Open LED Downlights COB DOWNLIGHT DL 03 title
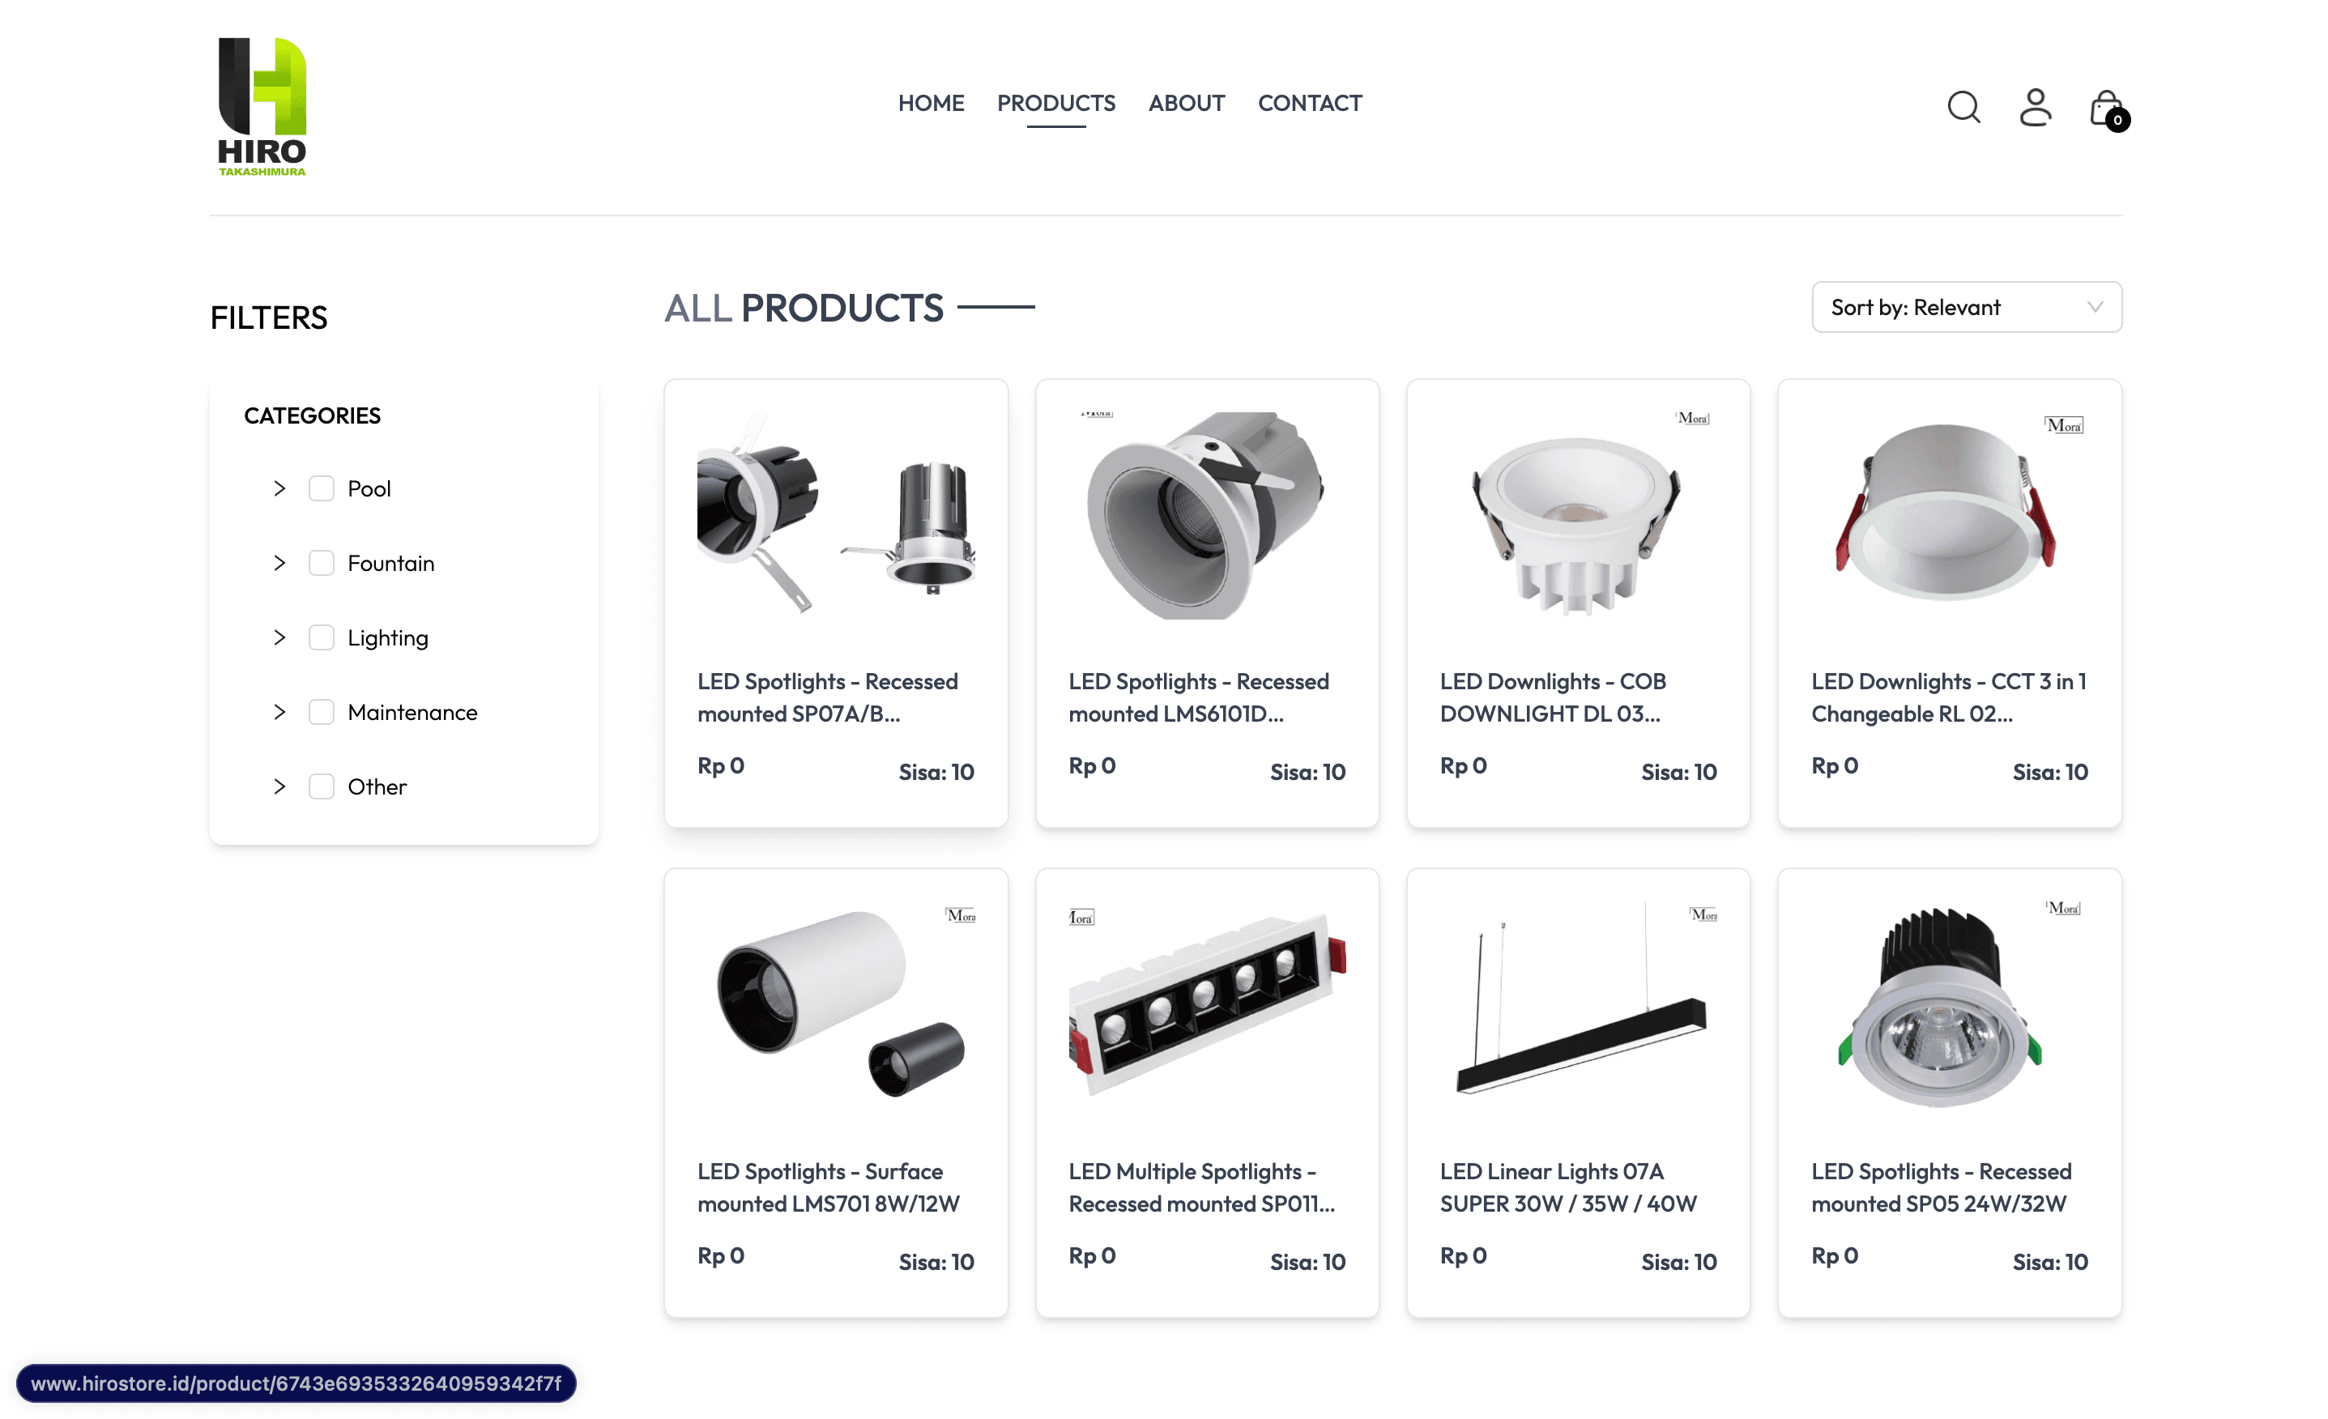The image size is (2328, 1419). click(1552, 697)
